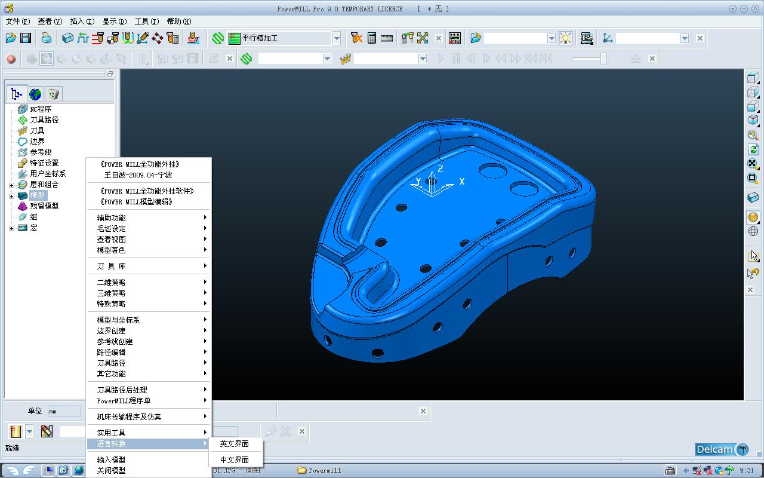
Task: Open the 帮助 menu
Action: (178, 22)
